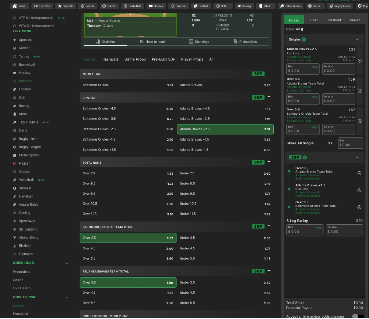Deselect Over 3.5 Atlanta Braves team total

pos(128,283)
